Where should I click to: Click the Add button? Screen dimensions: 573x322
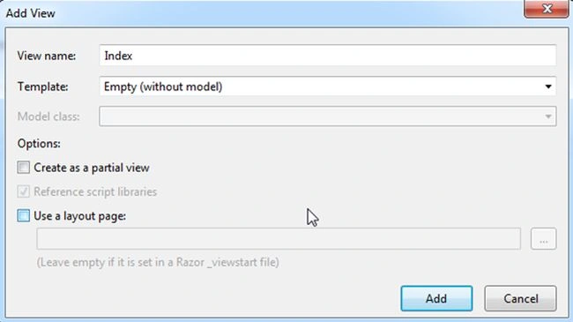436,298
